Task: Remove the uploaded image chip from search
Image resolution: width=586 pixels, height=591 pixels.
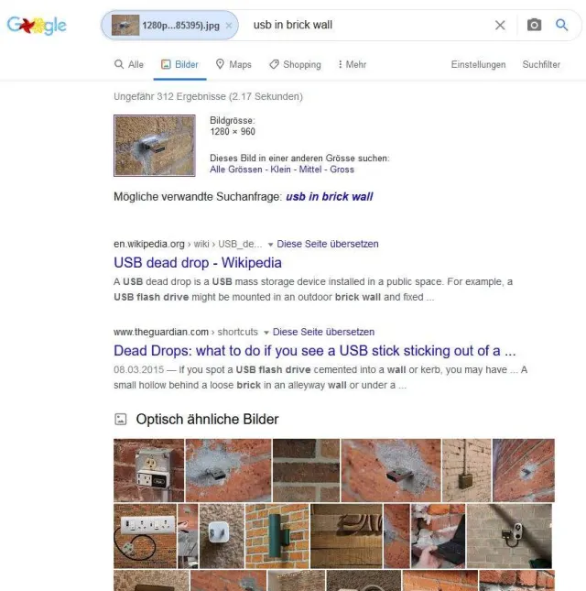Action: 229,26
